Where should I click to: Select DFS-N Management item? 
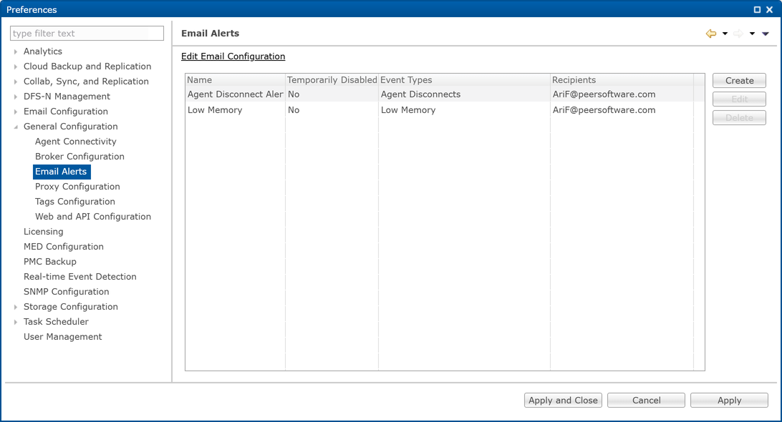point(67,96)
